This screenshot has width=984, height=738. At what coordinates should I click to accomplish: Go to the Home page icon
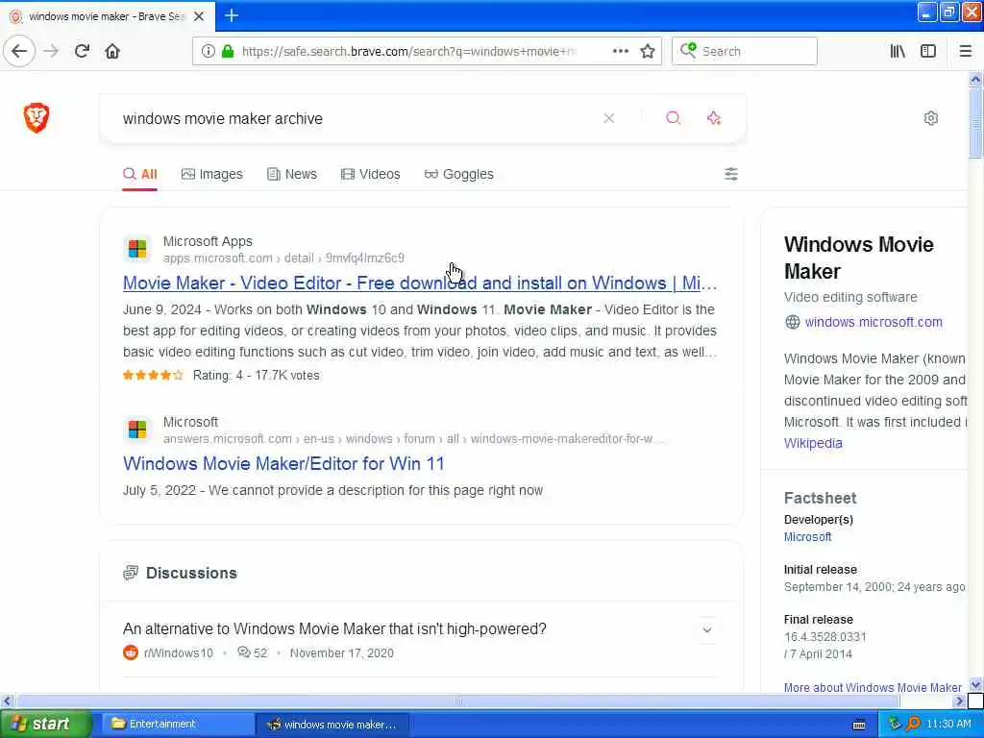(x=112, y=52)
